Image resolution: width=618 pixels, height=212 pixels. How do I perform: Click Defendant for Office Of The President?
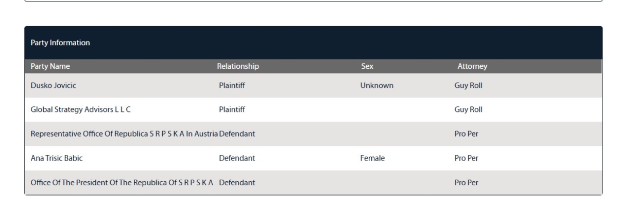[236, 183]
